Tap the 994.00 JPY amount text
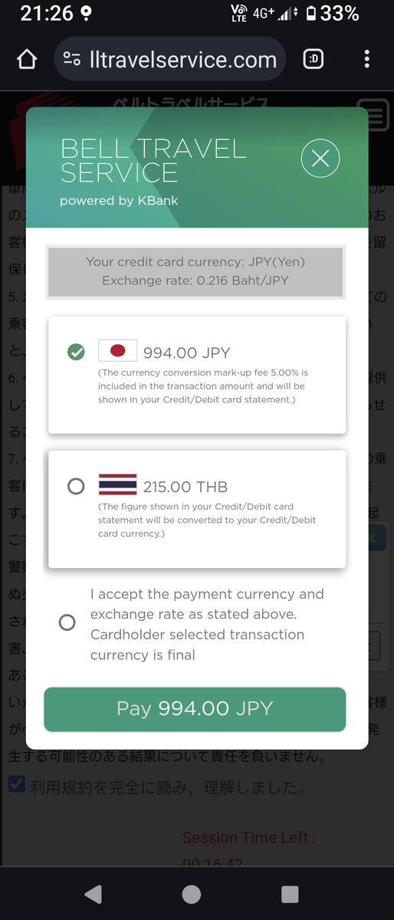Screen dimensions: 394x920 pyautogui.click(x=186, y=353)
